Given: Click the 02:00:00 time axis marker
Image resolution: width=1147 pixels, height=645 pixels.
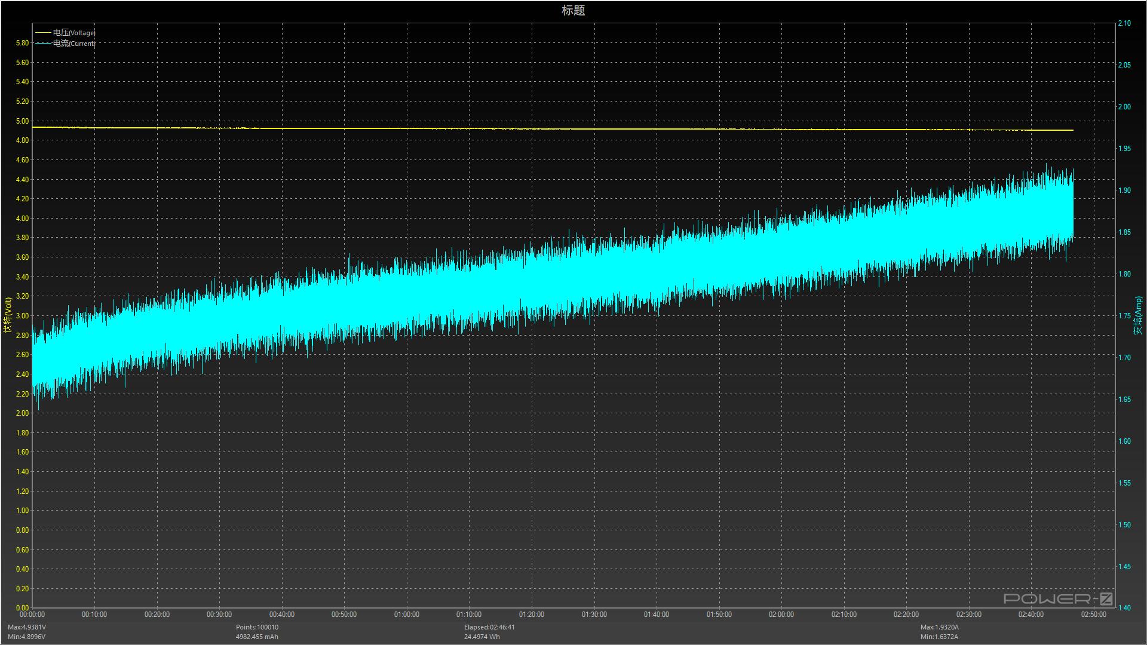Looking at the screenshot, I should pyautogui.click(x=781, y=615).
